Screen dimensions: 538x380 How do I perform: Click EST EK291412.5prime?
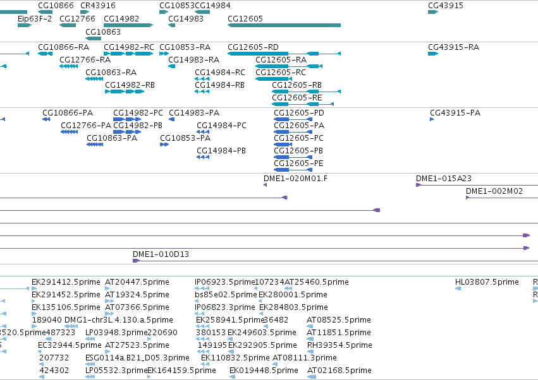66,282
